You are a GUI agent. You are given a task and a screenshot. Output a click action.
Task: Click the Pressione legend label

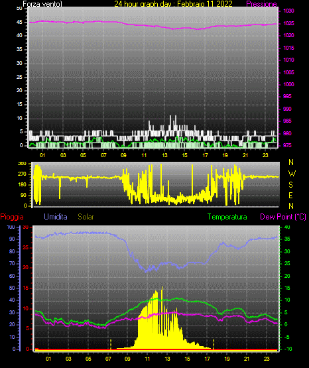click(x=261, y=4)
